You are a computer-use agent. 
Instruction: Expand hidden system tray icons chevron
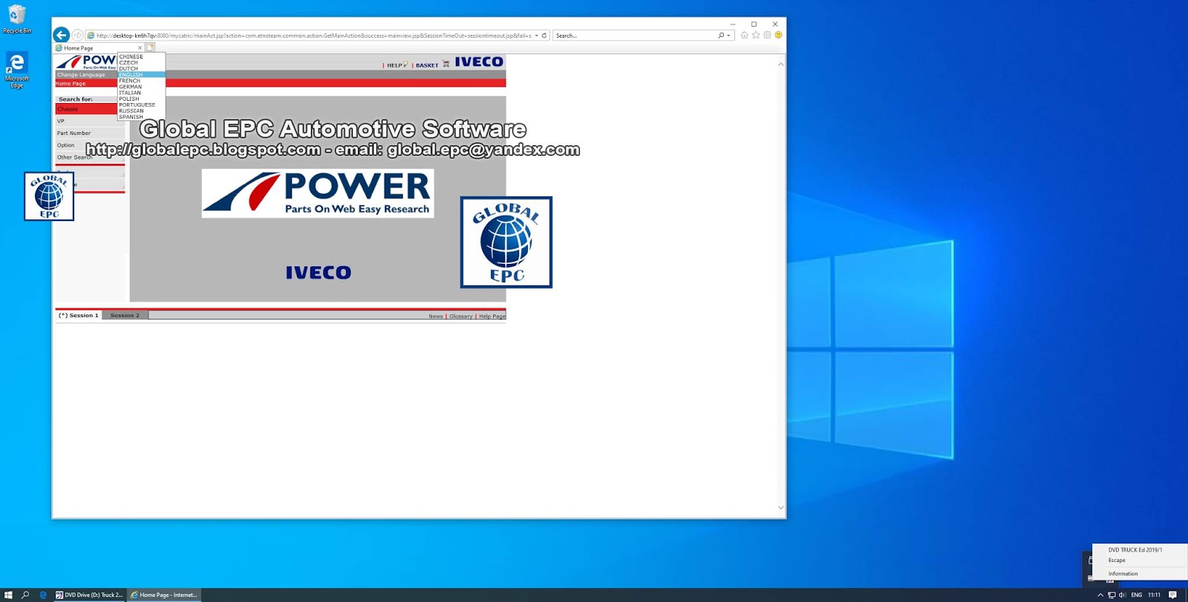pyautogui.click(x=1100, y=595)
